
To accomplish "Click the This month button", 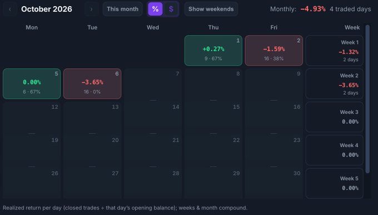I will pyautogui.click(x=122, y=9).
